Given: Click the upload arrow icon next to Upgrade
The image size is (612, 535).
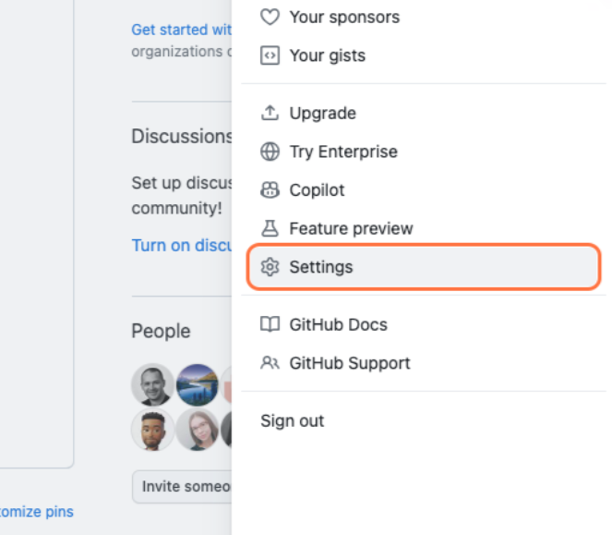Looking at the screenshot, I should click(270, 113).
